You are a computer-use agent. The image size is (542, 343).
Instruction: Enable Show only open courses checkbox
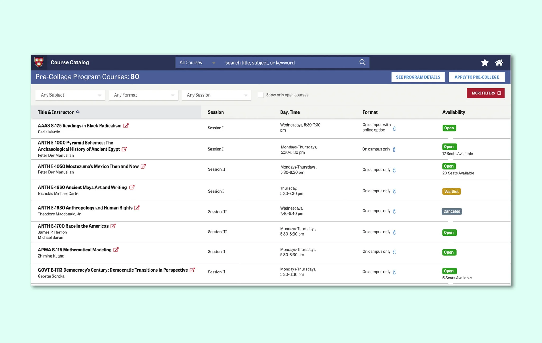pos(260,95)
